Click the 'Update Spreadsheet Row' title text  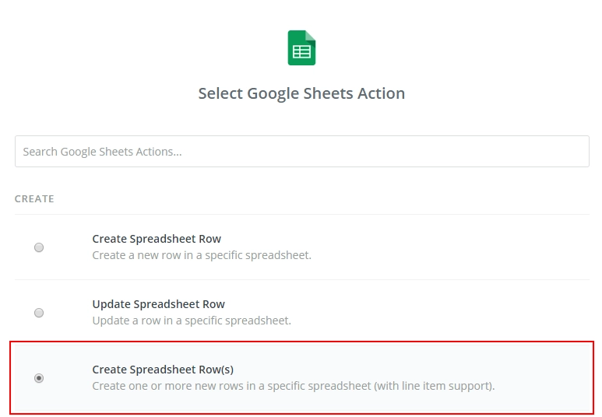(158, 304)
